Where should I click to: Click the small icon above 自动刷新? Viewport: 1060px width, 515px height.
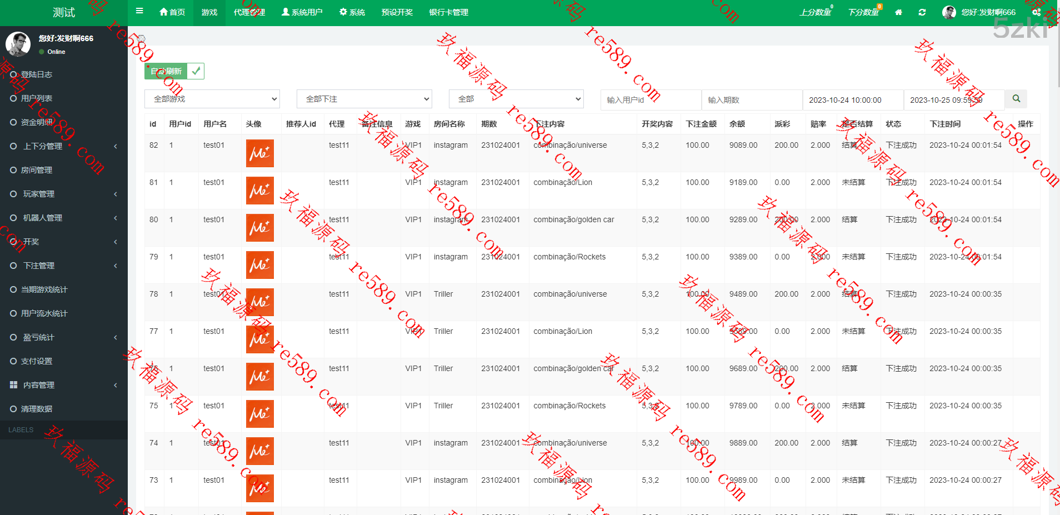142,38
